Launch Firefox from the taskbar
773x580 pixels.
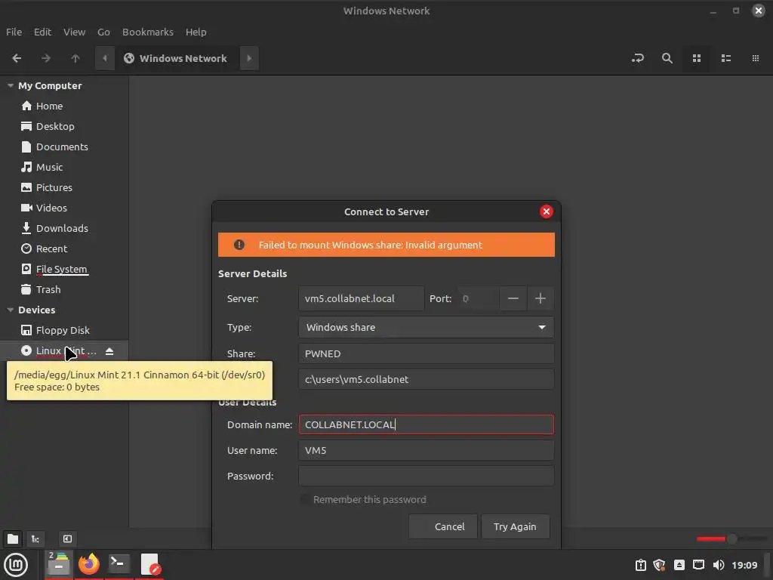pos(89,564)
